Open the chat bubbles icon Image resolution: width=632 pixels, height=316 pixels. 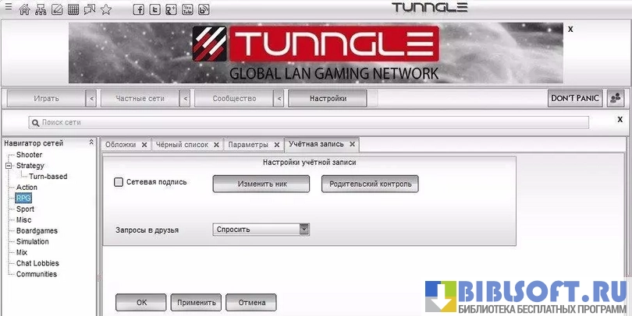[x=89, y=9]
